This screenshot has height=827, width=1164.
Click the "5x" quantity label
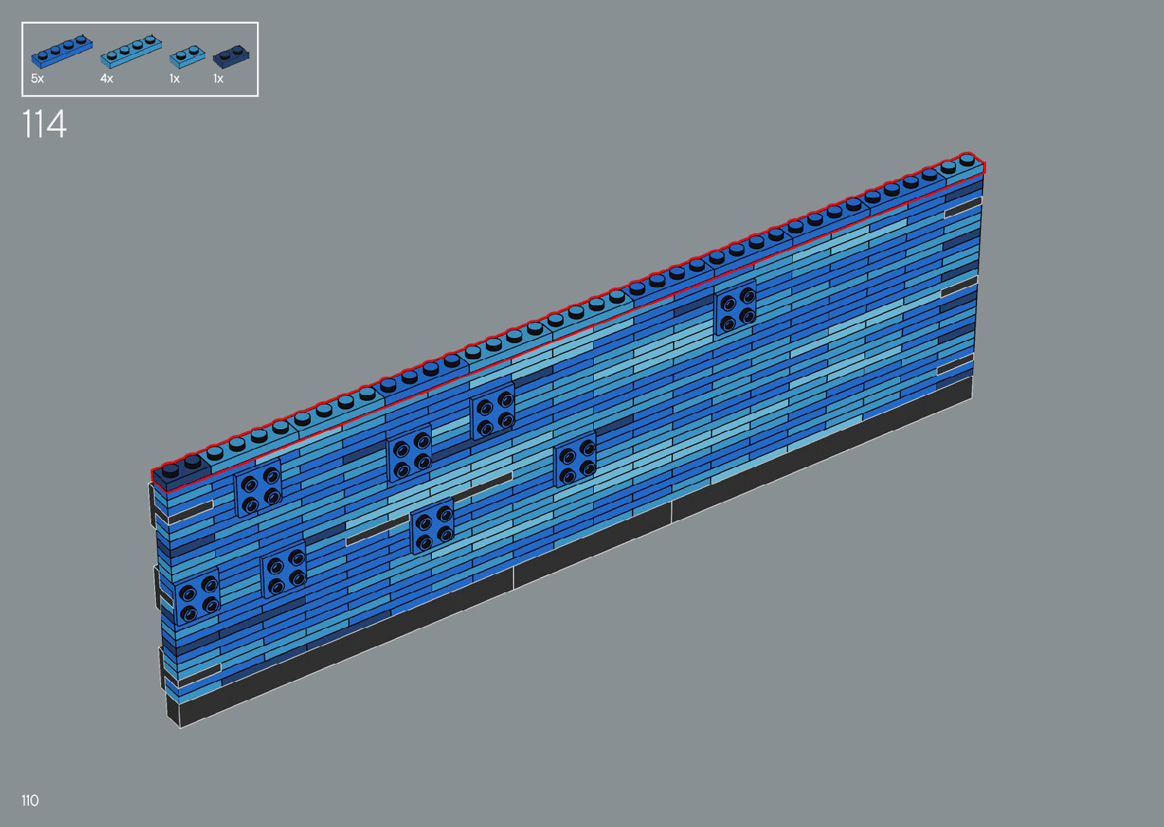[37, 79]
